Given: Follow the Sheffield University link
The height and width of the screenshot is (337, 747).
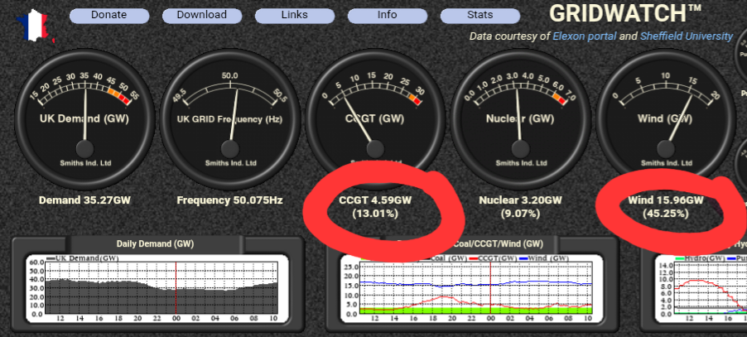Looking at the screenshot, I should pos(686,36).
